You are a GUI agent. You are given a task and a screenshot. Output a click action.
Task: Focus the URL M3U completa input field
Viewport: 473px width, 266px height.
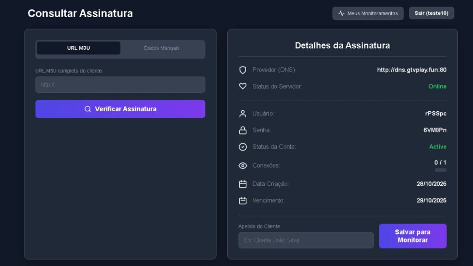coord(120,85)
